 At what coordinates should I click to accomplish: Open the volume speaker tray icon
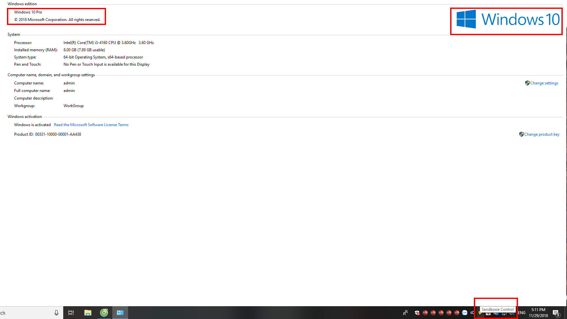point(512,313)
